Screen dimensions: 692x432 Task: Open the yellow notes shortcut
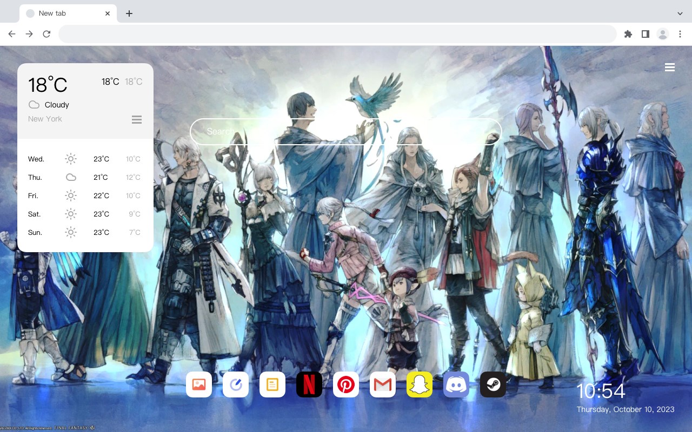(272, 384)
